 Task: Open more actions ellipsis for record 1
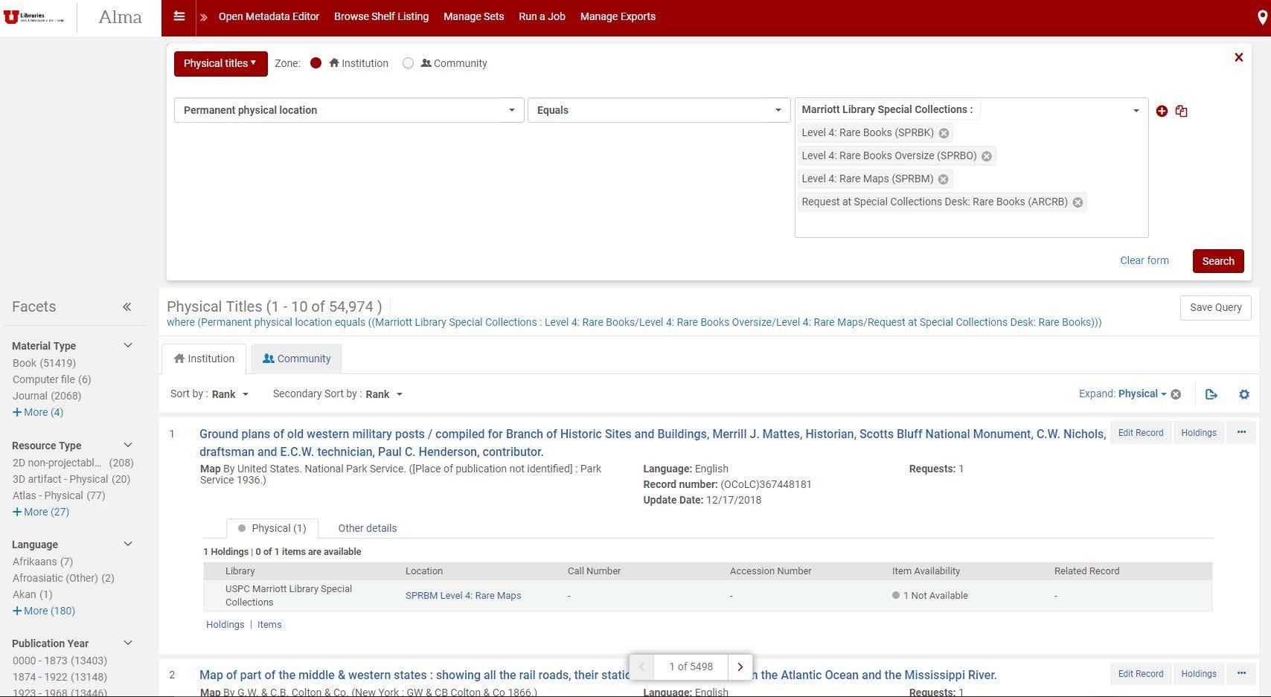click(x=1241, y=432)
